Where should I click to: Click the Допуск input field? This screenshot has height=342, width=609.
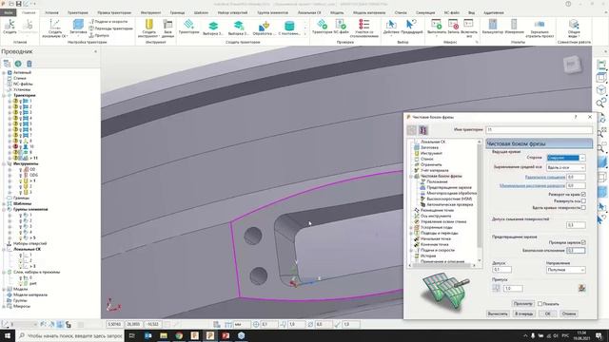coord(501,270)
